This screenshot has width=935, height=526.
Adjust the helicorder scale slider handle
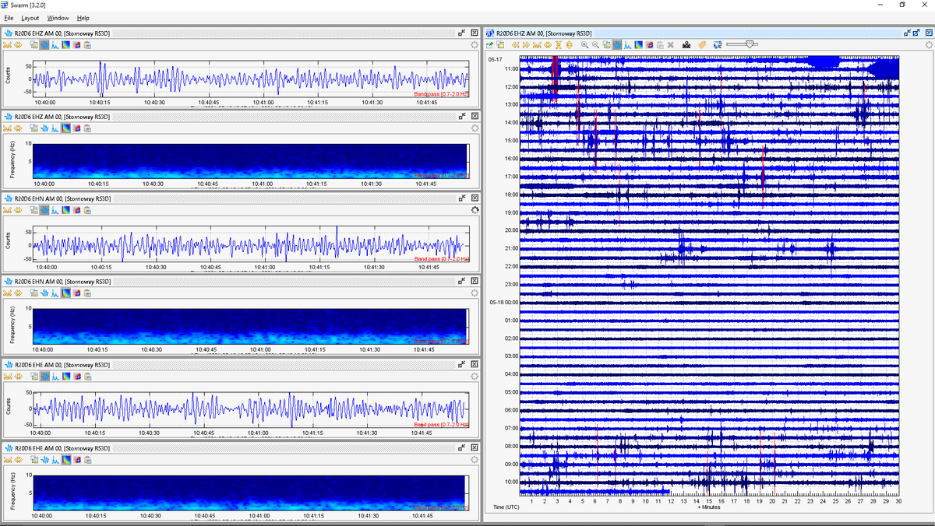749,45
